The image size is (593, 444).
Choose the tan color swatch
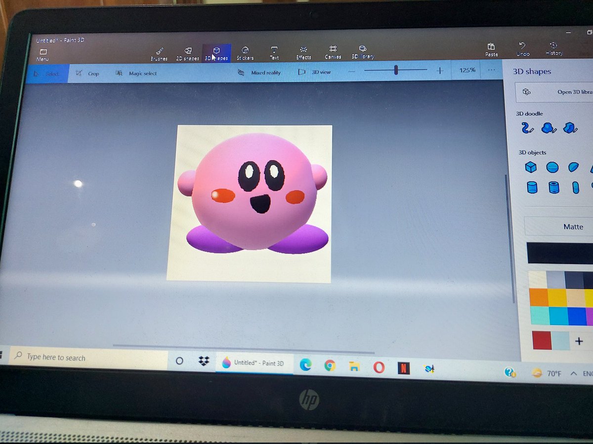(576, 297)
